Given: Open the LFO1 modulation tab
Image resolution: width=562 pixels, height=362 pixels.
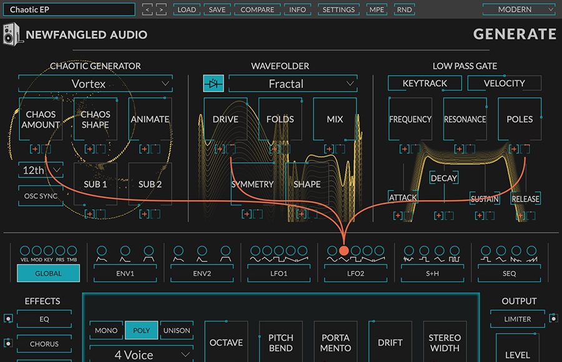Looking at the screenshot, I should pos(279,273).
